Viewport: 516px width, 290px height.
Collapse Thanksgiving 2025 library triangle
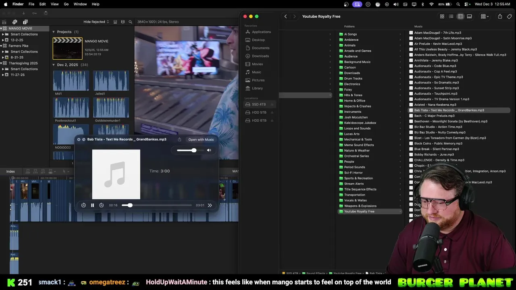pyautogui.click(x=2, y=63)
